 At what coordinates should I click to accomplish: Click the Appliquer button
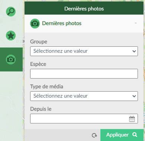[x=122, y=135]
